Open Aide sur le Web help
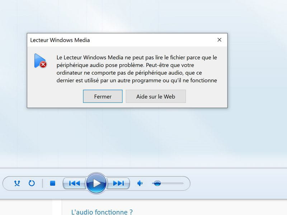The image size is (287, 215). (156, 96)
